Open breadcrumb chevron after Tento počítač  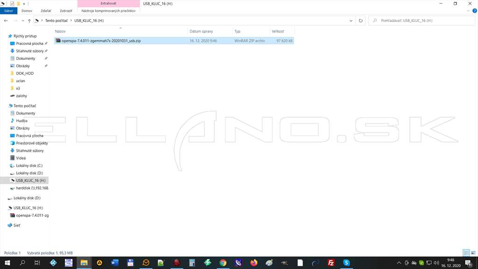[x=71, y=21]
